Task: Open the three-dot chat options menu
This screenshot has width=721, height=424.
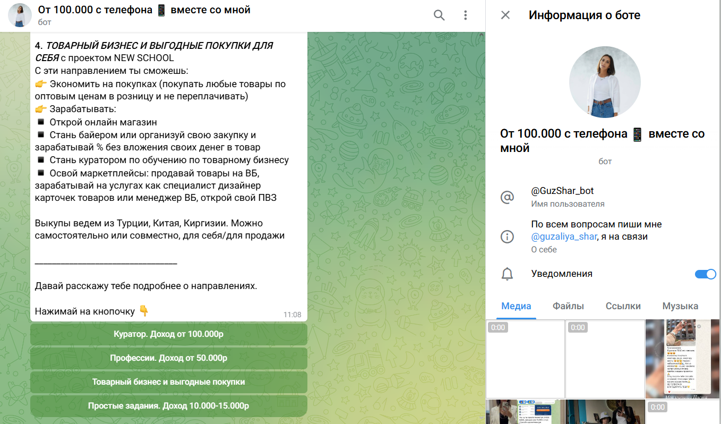Action: point(466,15)
